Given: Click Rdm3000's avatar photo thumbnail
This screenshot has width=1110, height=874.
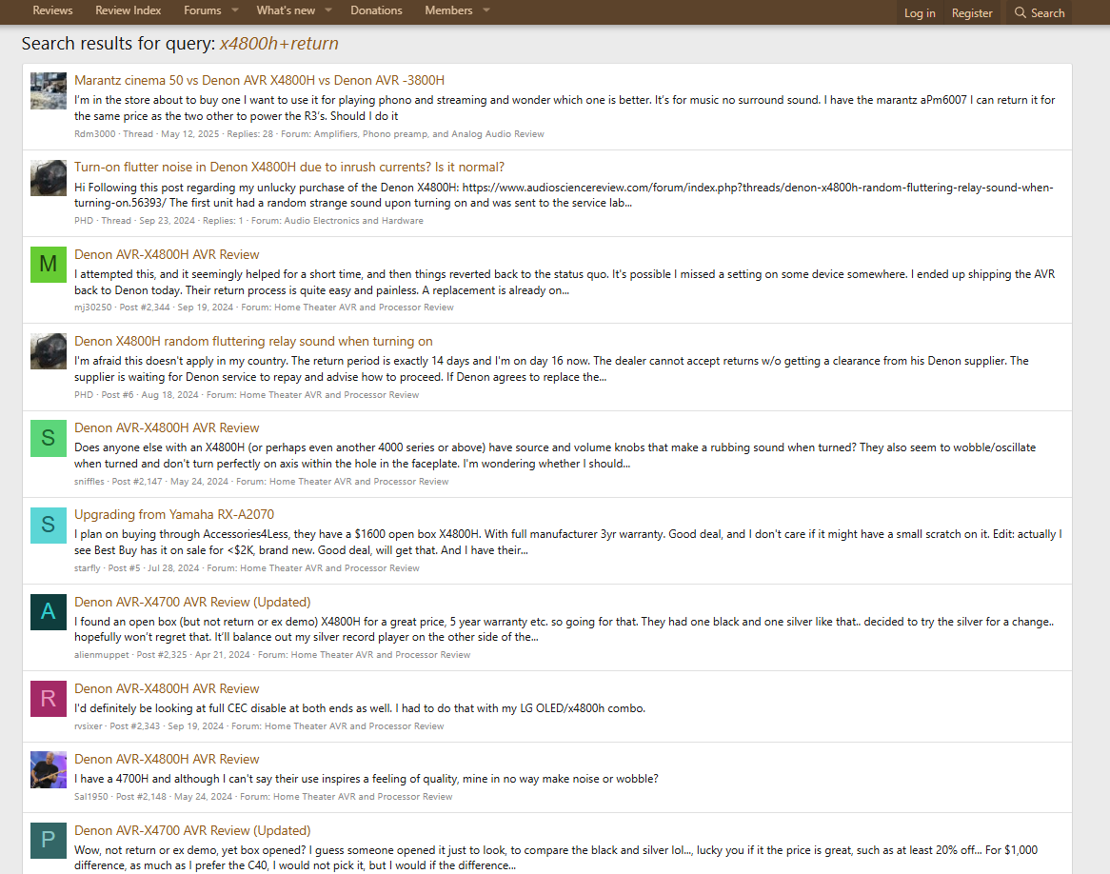Looking at the screenshot, I should coord(49,90).
